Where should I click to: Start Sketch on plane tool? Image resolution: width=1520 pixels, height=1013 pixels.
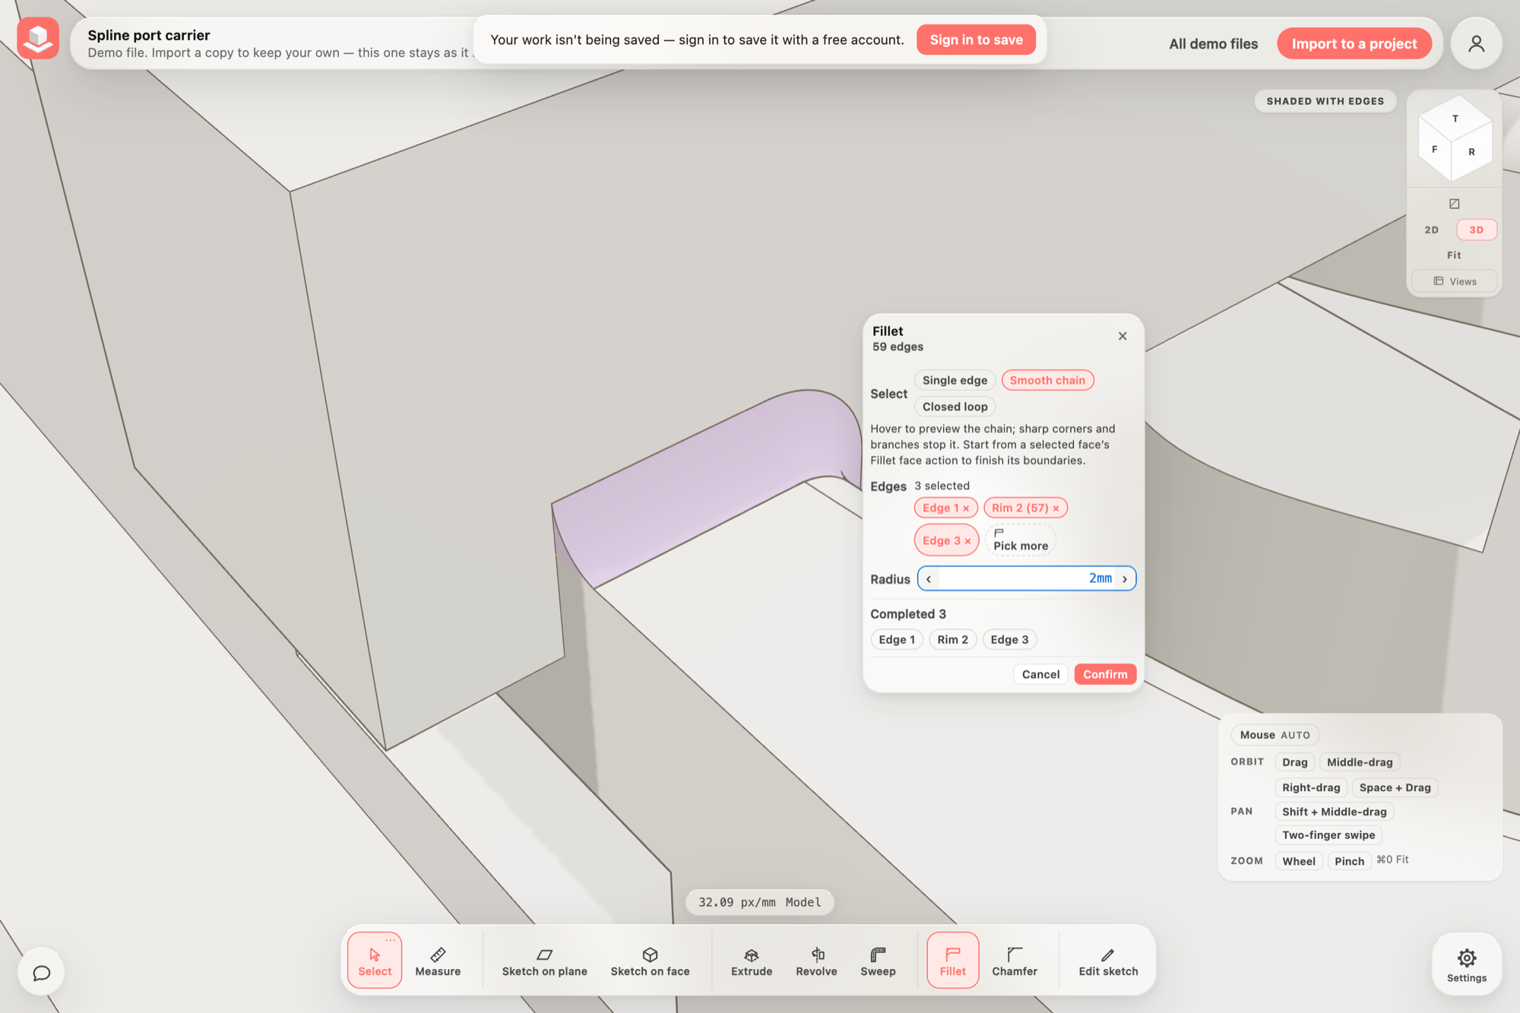pos(544,960)
